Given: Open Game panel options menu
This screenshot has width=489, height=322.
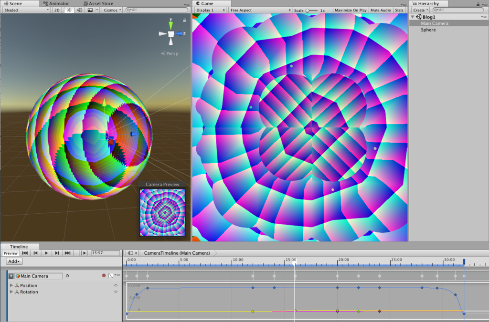Looking at the screenshot, I should [x=404, y=5].
